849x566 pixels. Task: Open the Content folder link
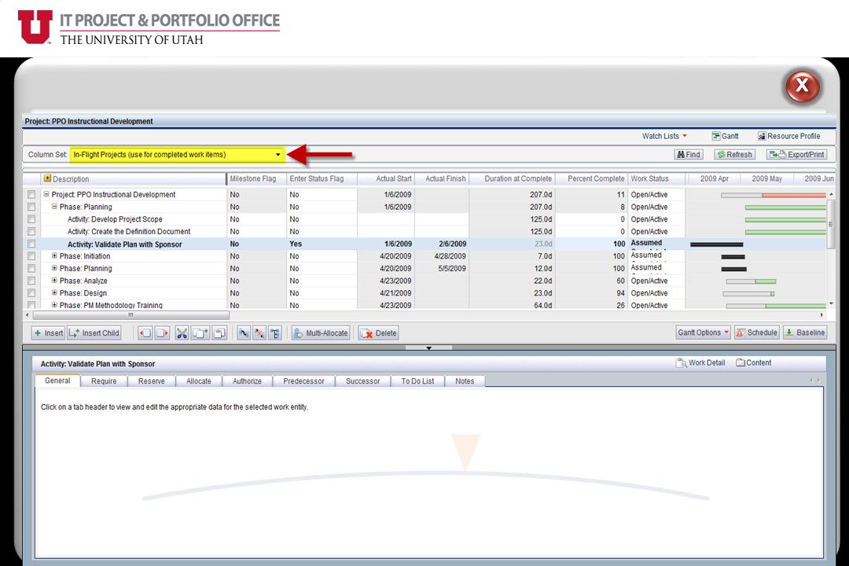coord(753,363)
